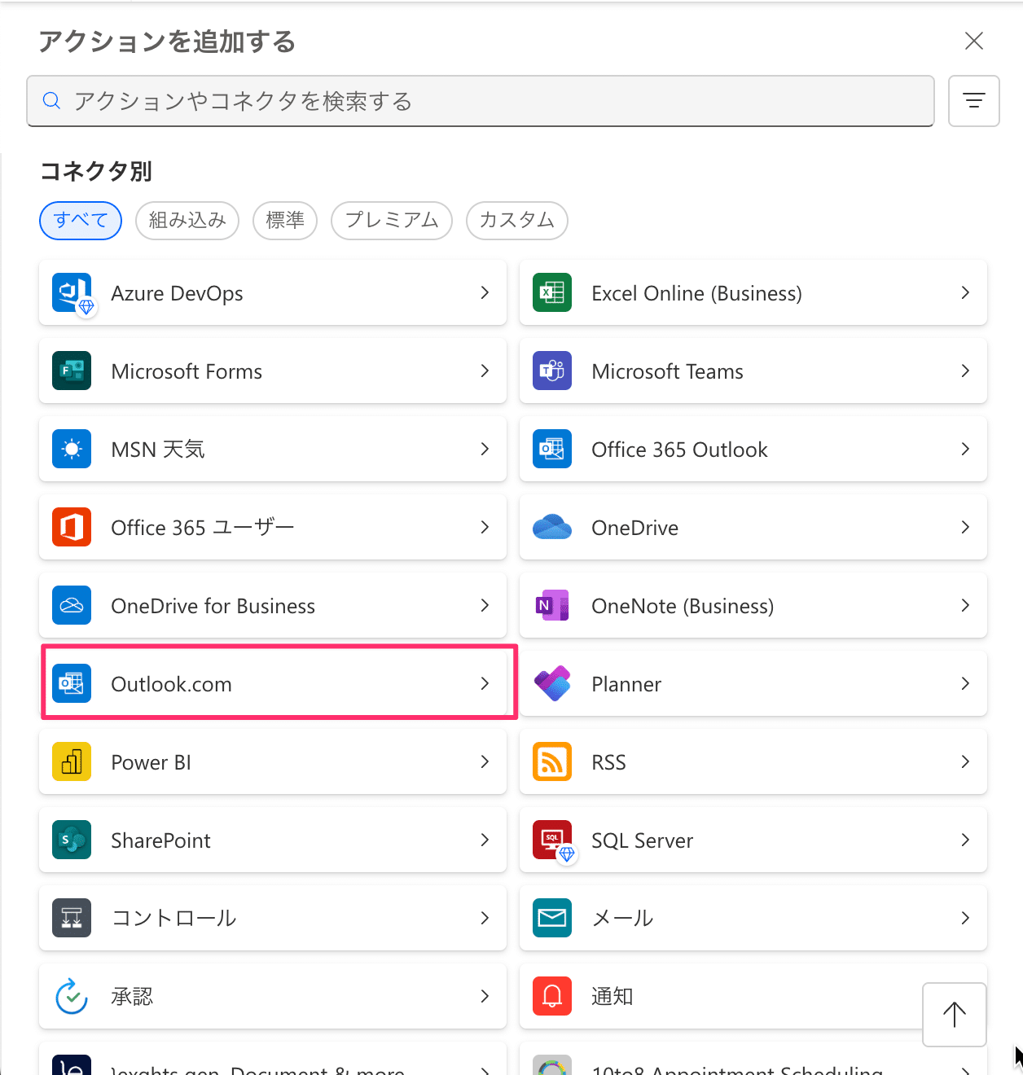The height and width of the screenshot is (1075, 1023).
Task: Expand Office 365 Outlook chevron
Action: point(965,450)
